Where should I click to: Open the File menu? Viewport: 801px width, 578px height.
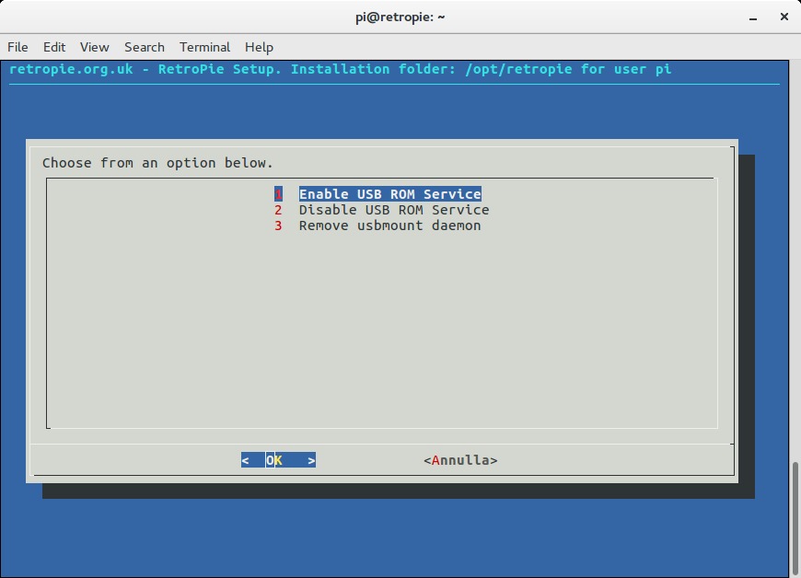point(17,47)
